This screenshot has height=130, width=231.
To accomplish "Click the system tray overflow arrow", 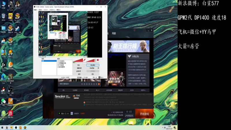I will 163,128.
